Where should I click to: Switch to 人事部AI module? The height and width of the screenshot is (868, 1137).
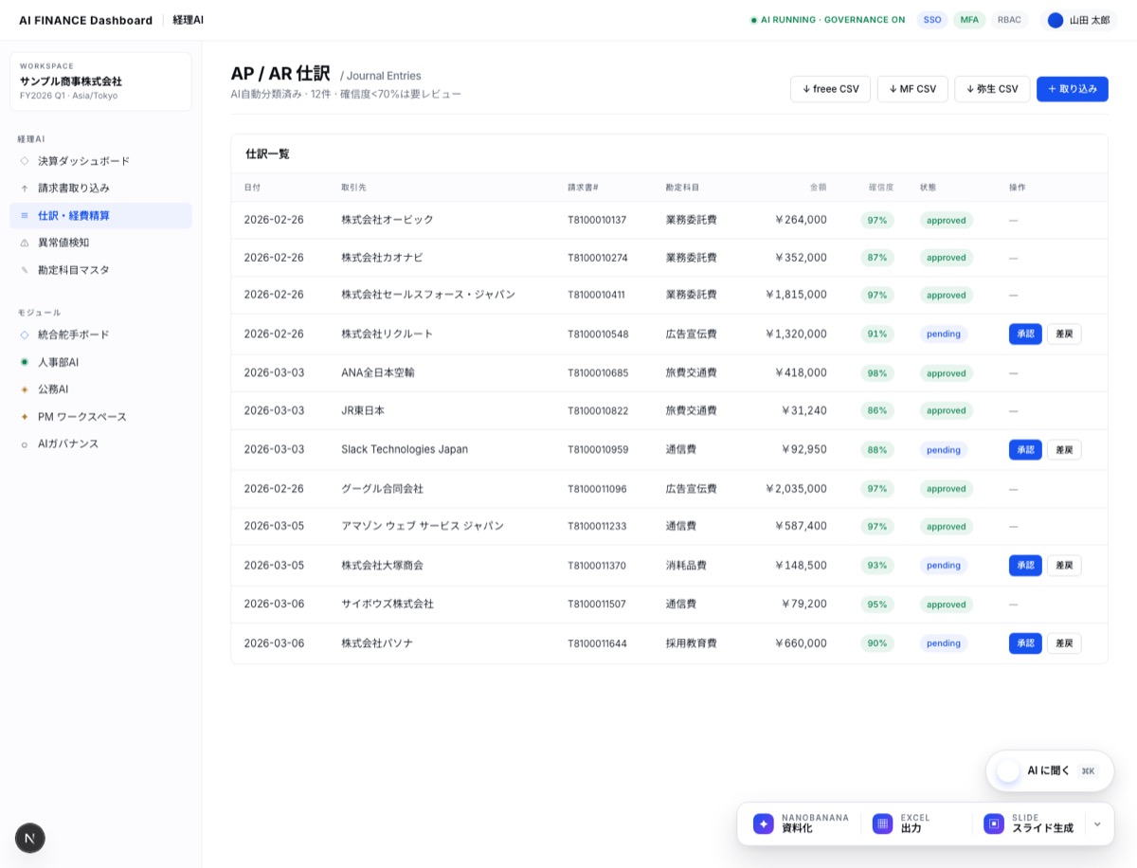(x=100, y=362)
